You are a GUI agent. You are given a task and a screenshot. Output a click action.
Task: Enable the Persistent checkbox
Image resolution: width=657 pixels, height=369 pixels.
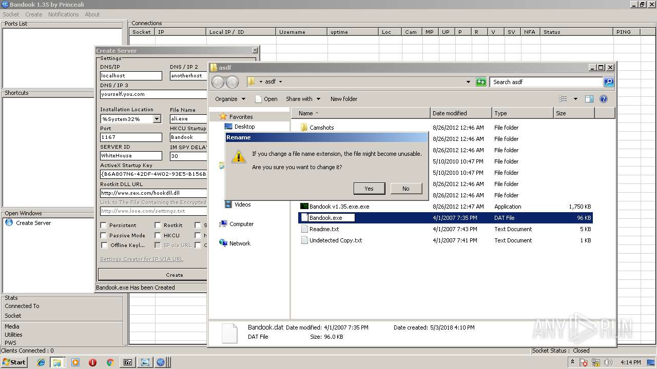(104, 225)
